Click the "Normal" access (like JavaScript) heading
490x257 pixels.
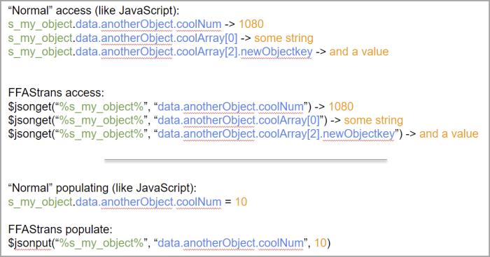94,10
